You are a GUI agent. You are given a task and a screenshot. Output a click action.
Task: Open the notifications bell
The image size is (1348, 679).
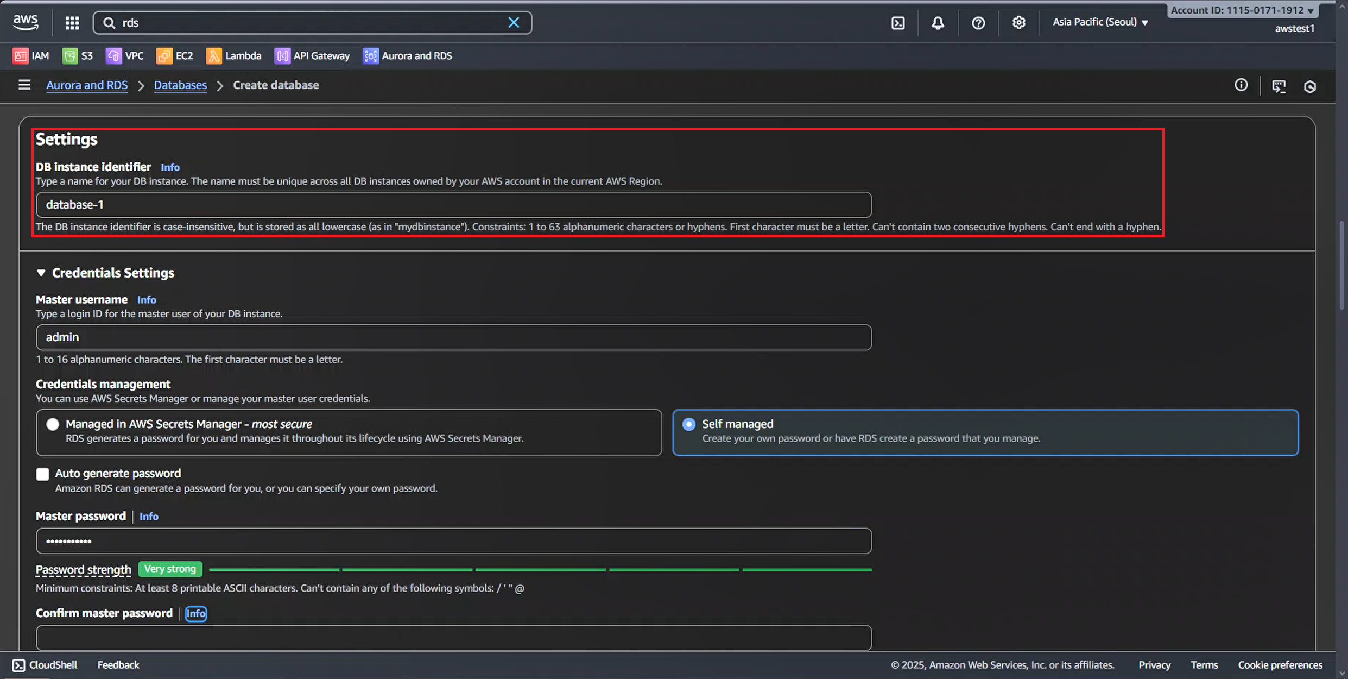tap(938, 23)
